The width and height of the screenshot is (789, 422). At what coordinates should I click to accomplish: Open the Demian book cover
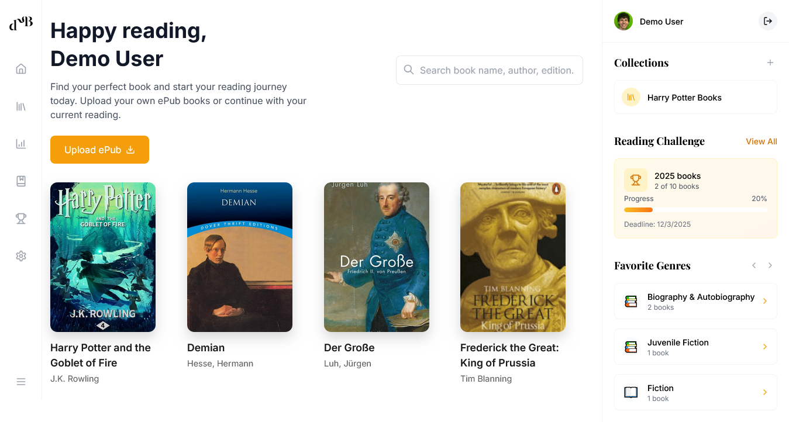[240, 257]
